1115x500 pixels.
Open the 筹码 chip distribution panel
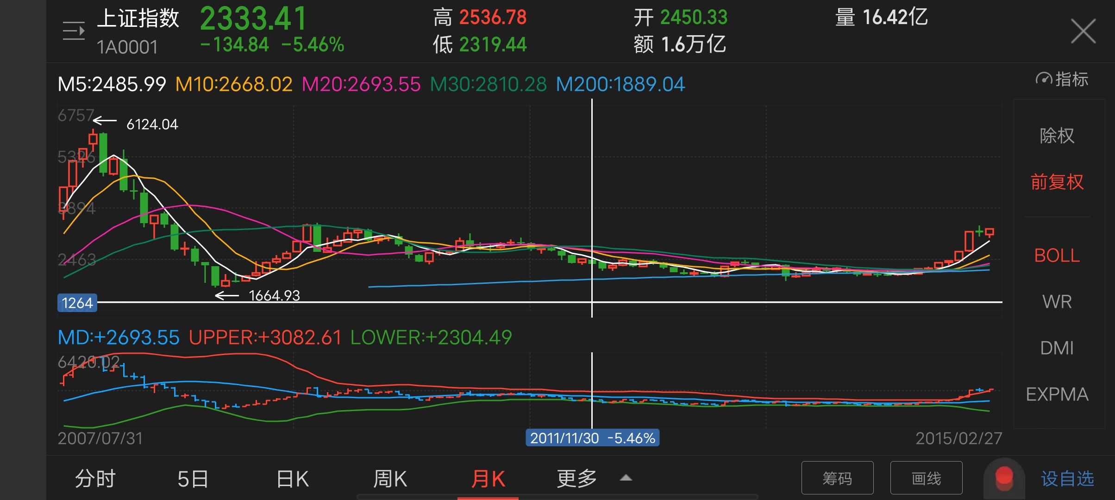837,477
